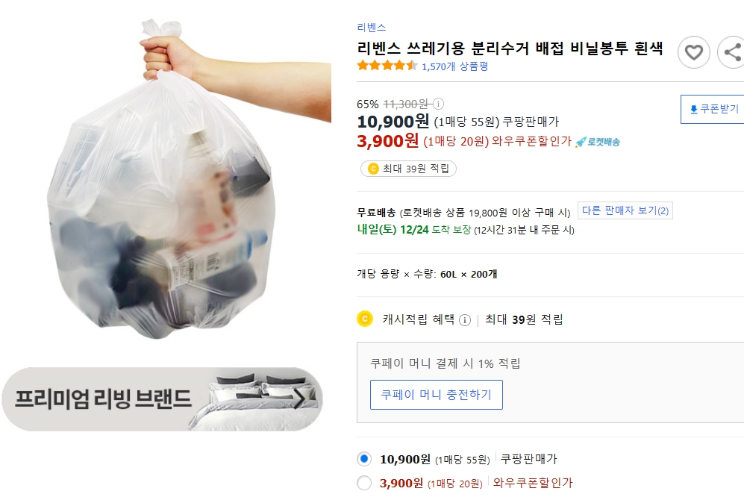Click the coin icon in 최대 39원 적립 badge
744x500 pixels.
pos(372,169)
